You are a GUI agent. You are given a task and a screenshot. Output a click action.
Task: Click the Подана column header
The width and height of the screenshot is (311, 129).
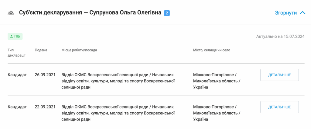pyautogui.click(x=41, y=50)
